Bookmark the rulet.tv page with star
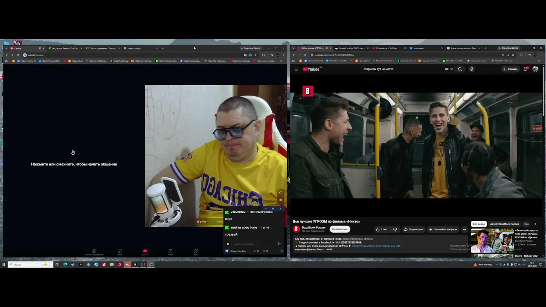 (256, 55)
